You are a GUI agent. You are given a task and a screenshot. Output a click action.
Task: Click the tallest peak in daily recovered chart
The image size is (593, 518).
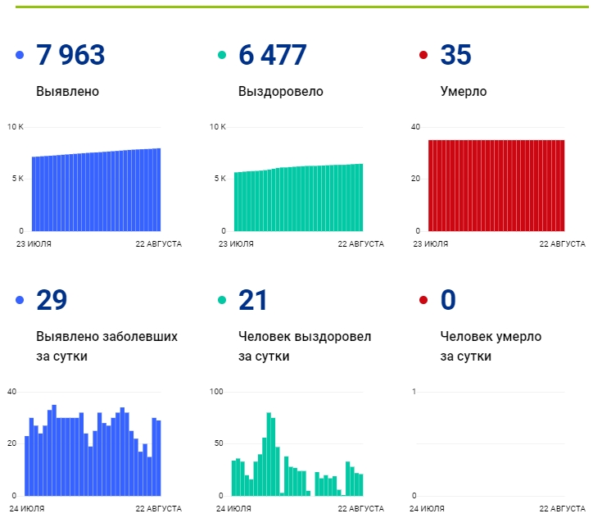tap(269, 454)
